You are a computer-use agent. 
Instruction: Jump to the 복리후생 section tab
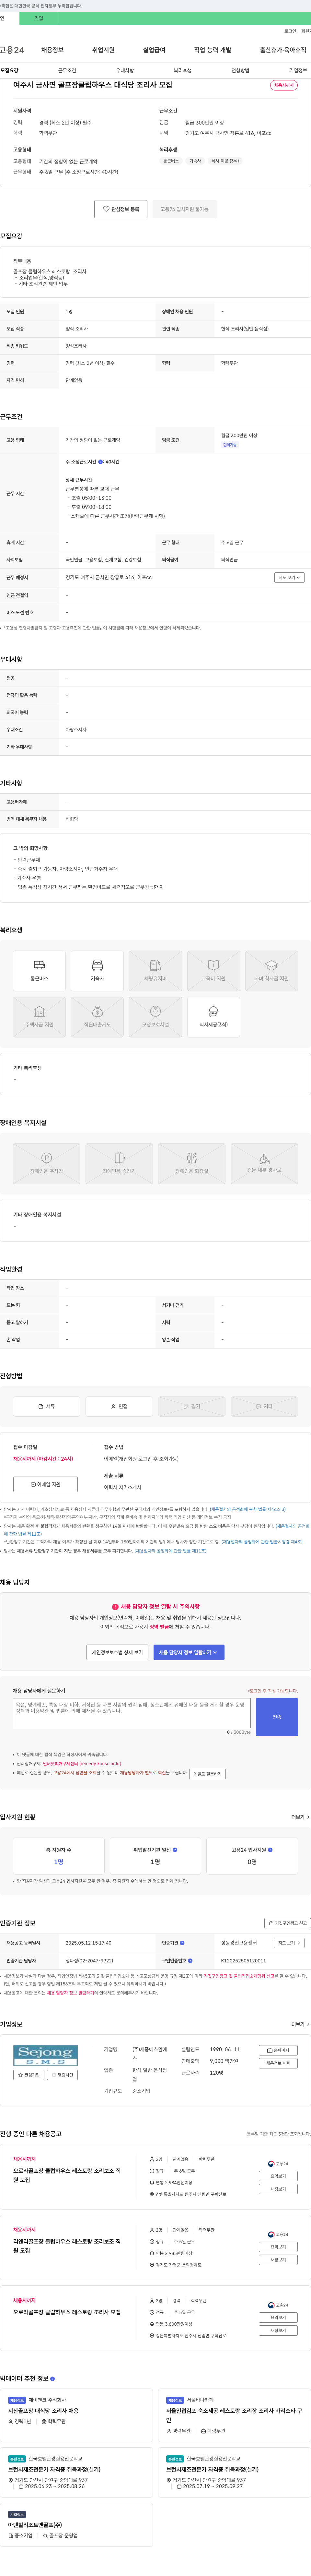[183, 71]
